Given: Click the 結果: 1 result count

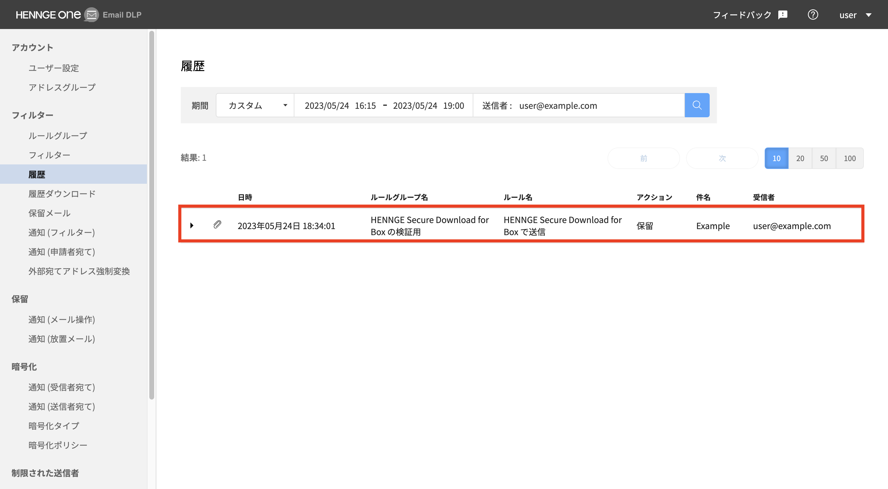Looking at the screenshot, I should [193, 158].
